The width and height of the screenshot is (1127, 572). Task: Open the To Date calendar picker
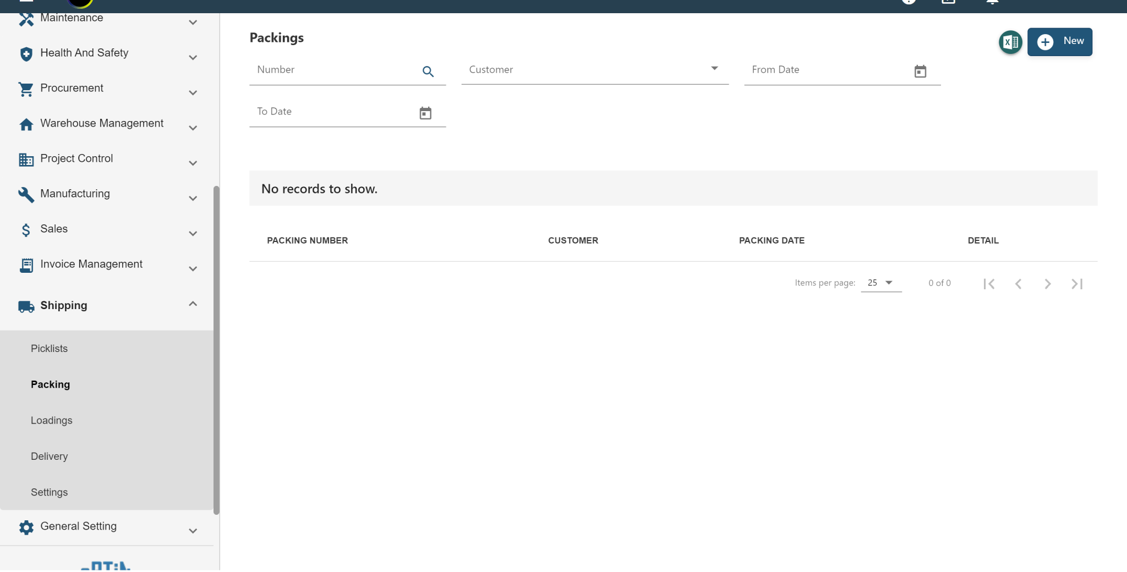425,113
